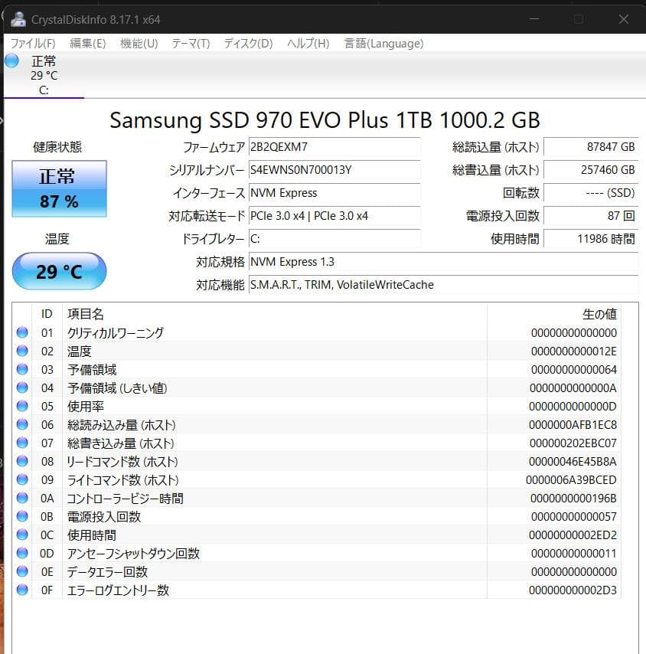Click the status dot for エラーログエントリー数
646x654 pixels.
[x=21, y=590]
